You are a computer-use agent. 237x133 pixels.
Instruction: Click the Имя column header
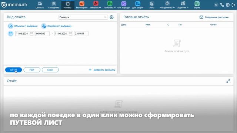pyautogui.click(x=148, y=25)
